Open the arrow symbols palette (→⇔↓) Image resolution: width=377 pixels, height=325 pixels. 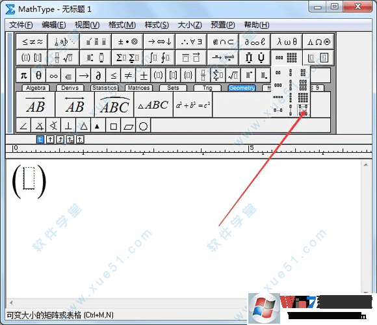[159, 42]
